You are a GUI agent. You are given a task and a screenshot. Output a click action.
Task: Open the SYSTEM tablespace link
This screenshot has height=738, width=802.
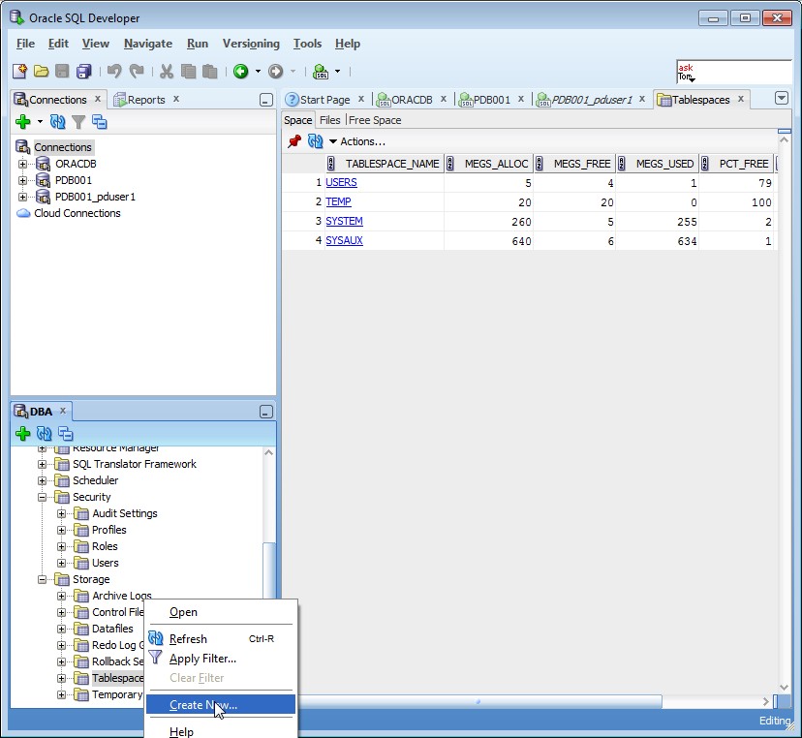click(344, 222)
